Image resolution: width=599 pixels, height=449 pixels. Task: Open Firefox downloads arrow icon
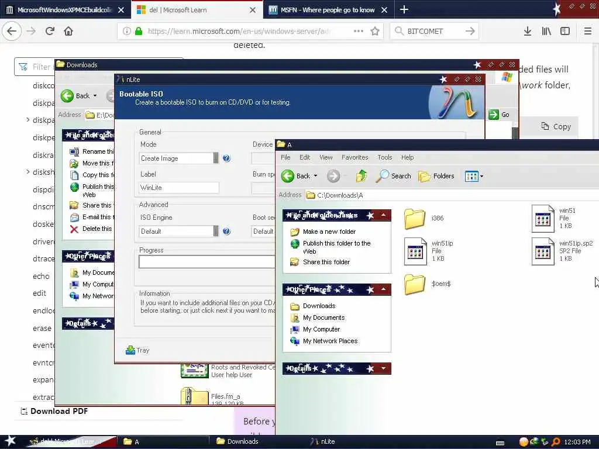pyautogui.click(x=528, y=31)
